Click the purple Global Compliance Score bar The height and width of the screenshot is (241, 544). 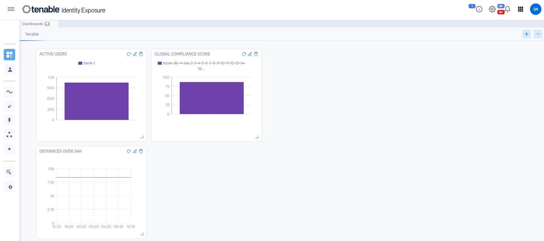pyautogui.click(x=212, y=98)
